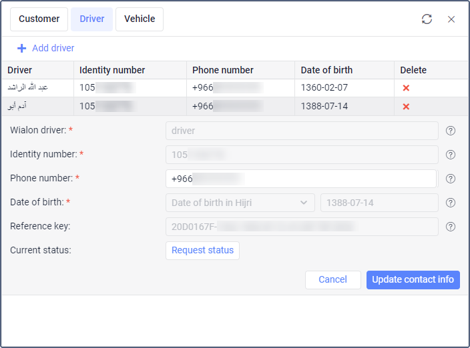Click the Request status button
This screenshot has height=348, width=470.
click(x=202, y=251)
